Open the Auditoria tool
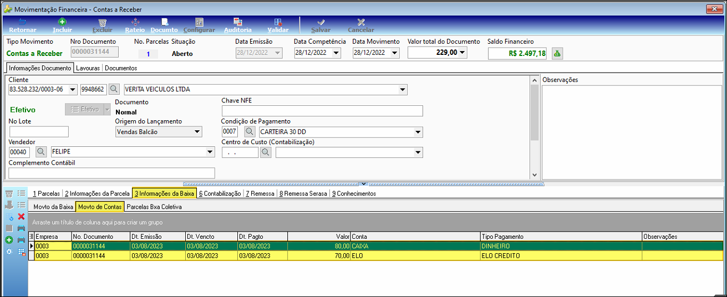Screen dimensions: 727x297 pos(238,25)
